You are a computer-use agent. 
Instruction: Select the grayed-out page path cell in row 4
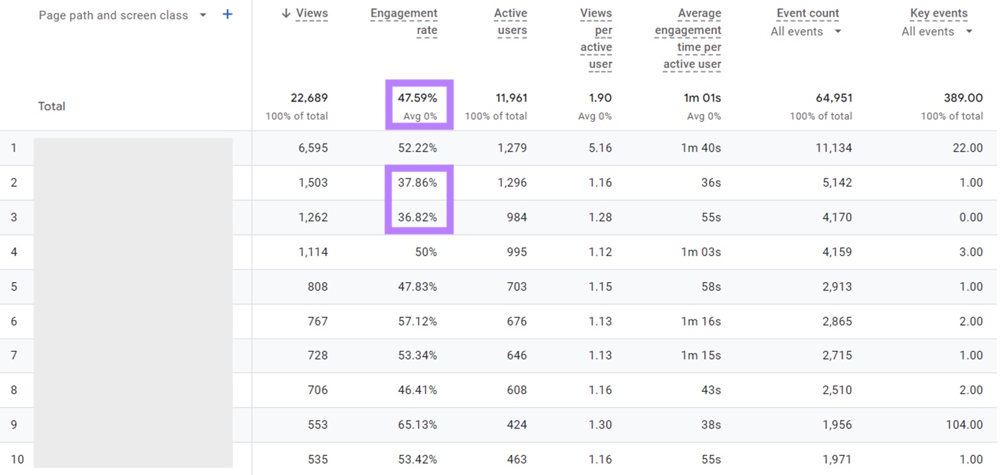[x=133, y=252]
